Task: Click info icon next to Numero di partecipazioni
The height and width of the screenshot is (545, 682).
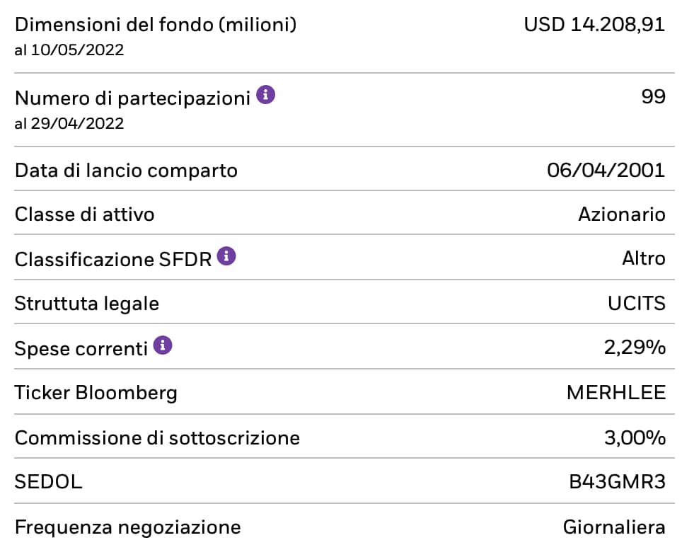Action: (265, 95)
